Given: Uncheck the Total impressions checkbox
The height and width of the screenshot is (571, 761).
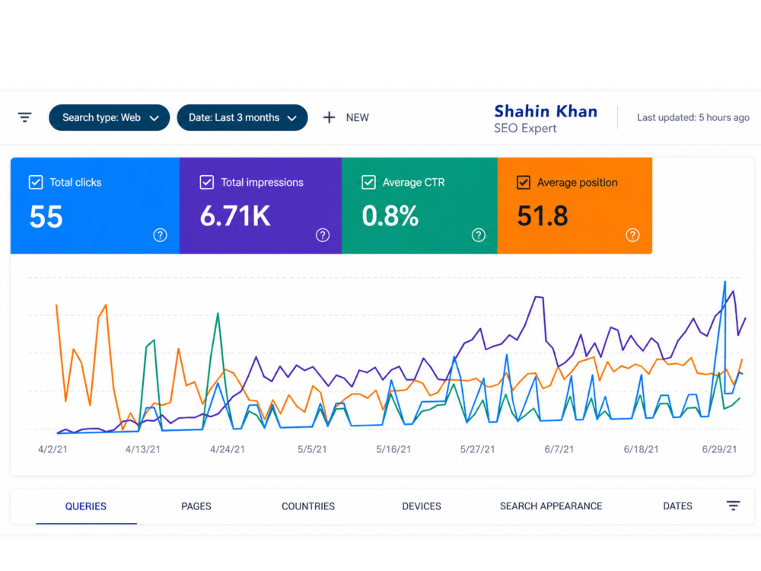Looking at the screenshot, I should point(207,182).
